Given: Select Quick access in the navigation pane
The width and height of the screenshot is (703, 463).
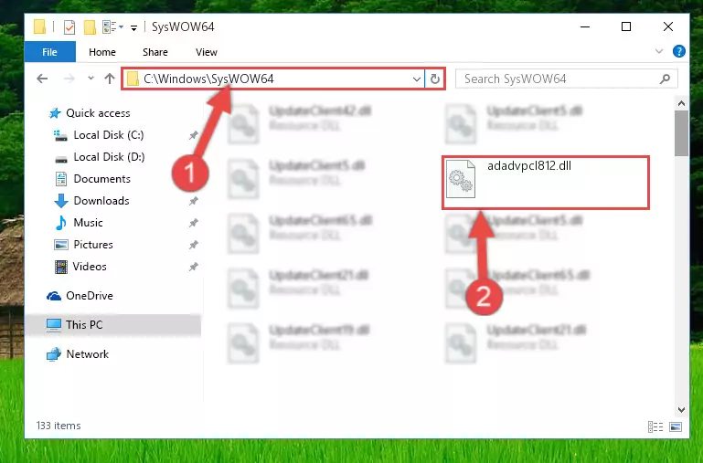Looking at the screenshot, I should pos(98,113).
